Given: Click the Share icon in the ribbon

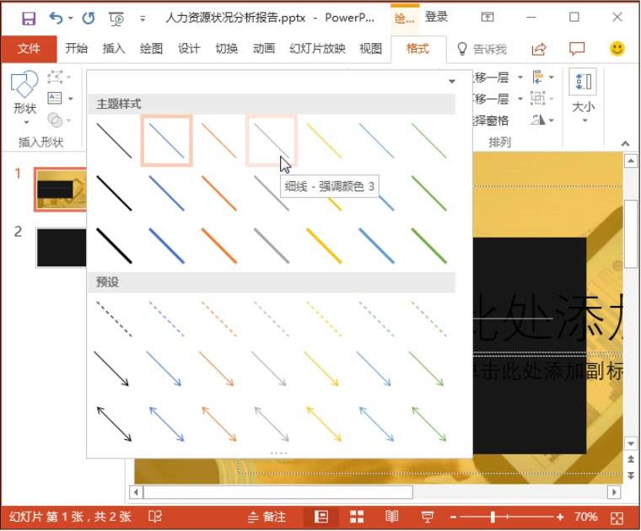Looking at the screenshot, I should 539,49.
